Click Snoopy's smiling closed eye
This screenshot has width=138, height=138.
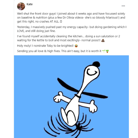coord(92,72)
